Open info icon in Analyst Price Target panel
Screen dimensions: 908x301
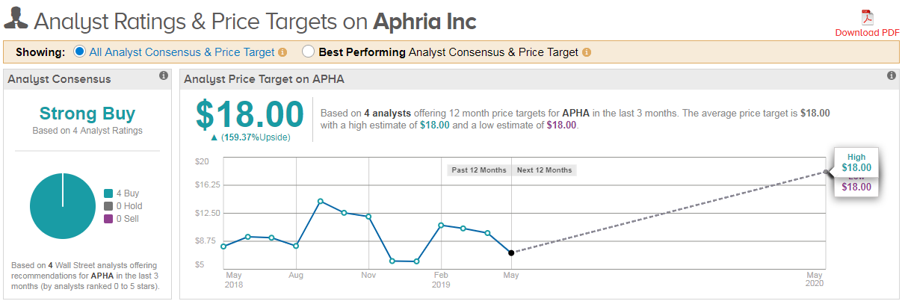click(x=891, y=76)
